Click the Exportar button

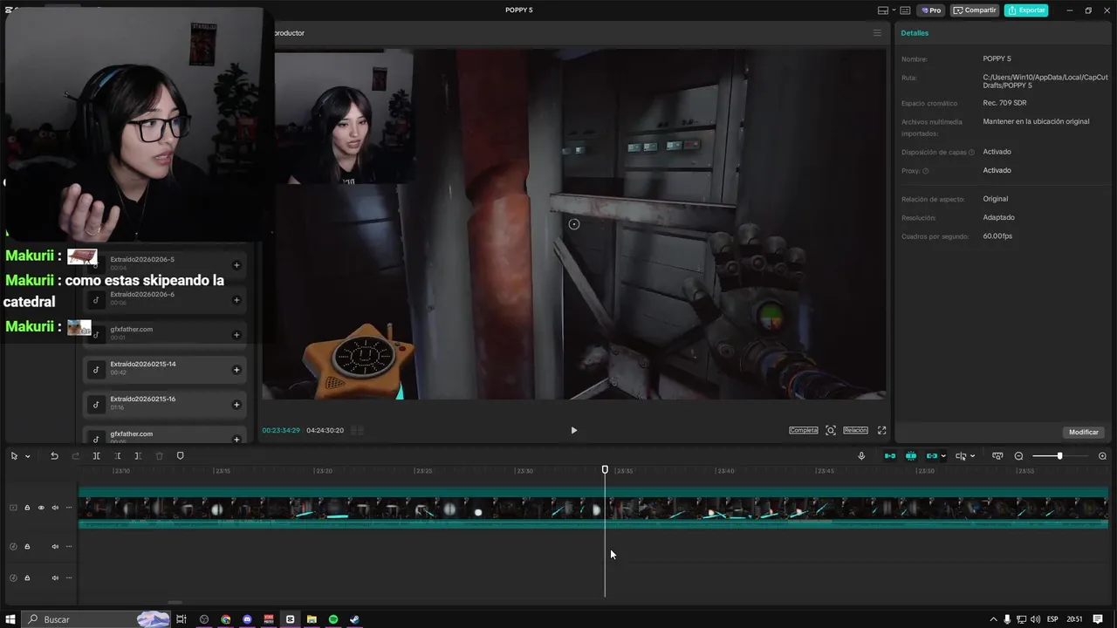click(1026, 10)
